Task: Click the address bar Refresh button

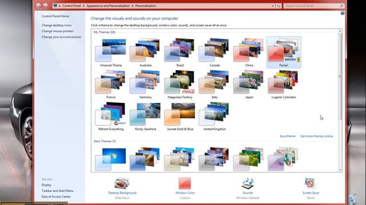Action: pos(279,6)
